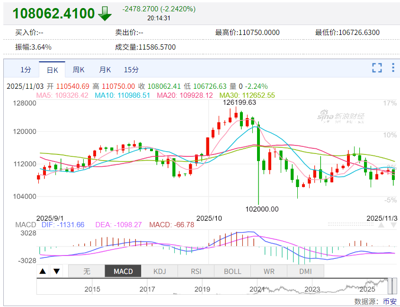400x307 pixels.
Task: Switch to the 1分 chart tab
Action: coord(26,70)
